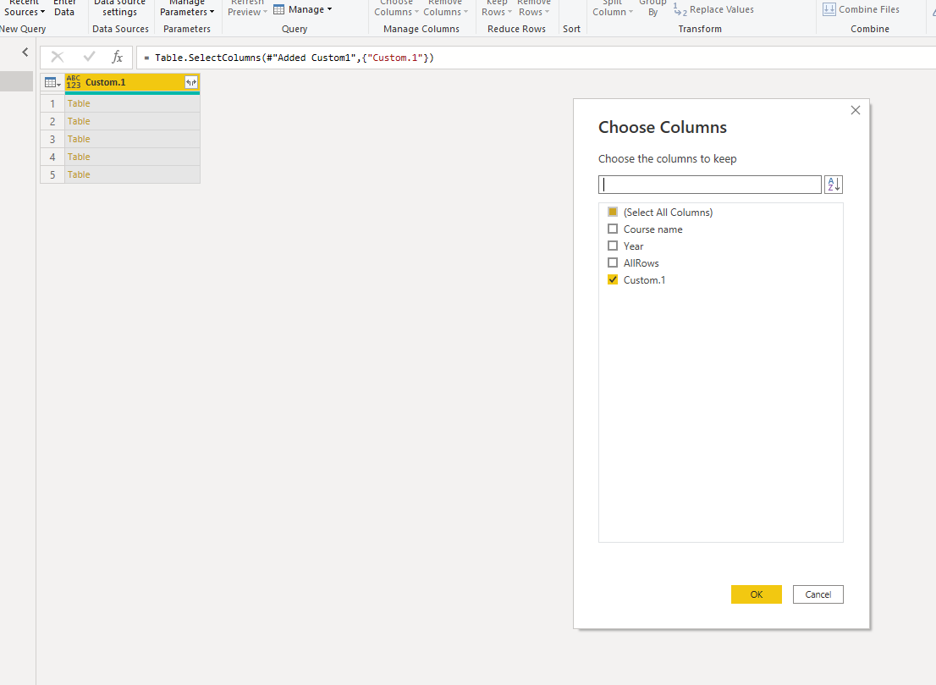
Task: Click the fx formula icon
Action: (x=117, y=58)
